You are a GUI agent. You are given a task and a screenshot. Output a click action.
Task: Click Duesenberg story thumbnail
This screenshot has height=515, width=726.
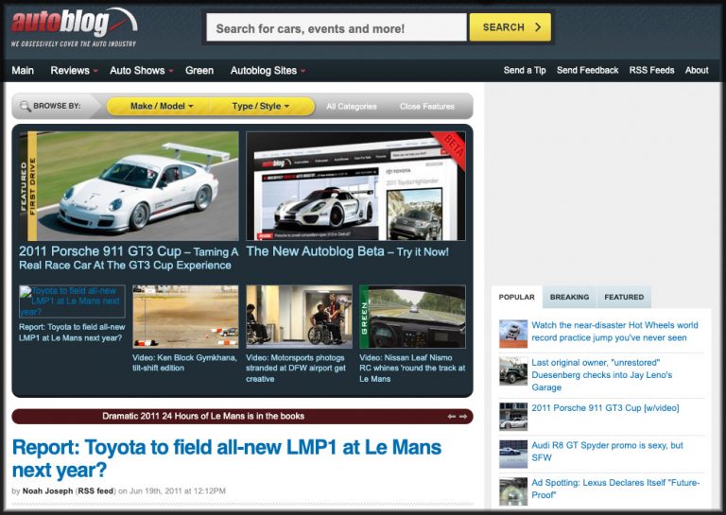[513, 371]
